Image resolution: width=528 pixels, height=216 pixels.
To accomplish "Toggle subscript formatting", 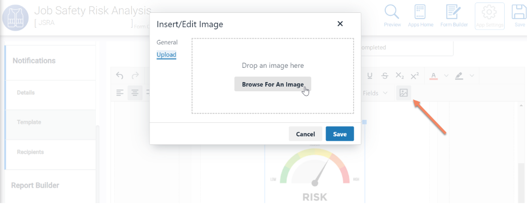I will click(x=400, y=76).
